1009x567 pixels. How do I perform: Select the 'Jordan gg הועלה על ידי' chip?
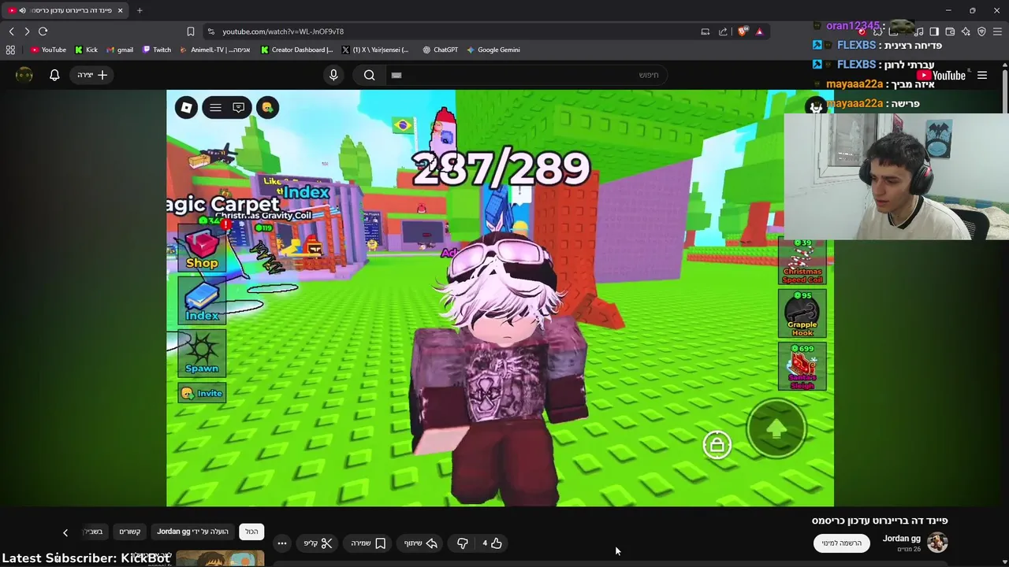[192, 532]
